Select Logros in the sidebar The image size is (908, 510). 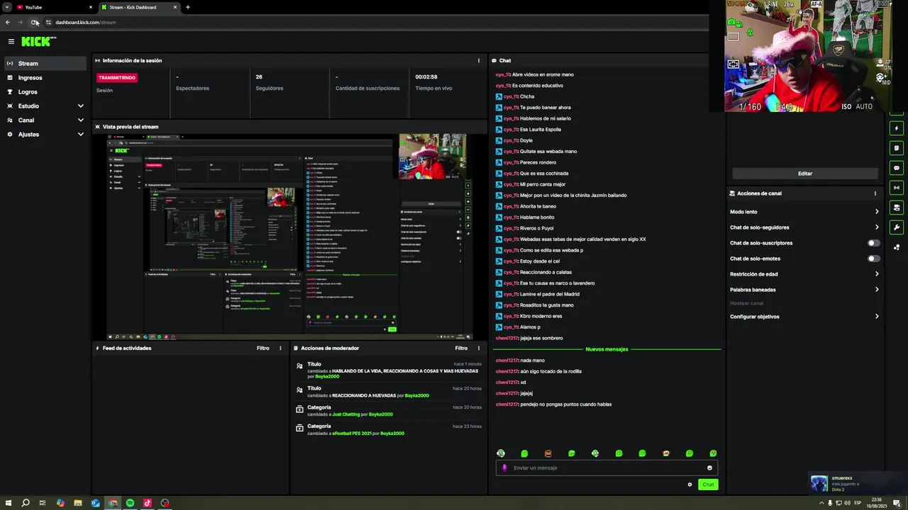(x=45, y=92)
